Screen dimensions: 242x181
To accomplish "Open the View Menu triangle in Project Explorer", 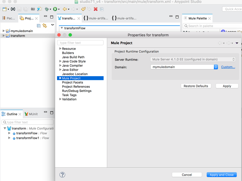I will click(x=52, y=25).
